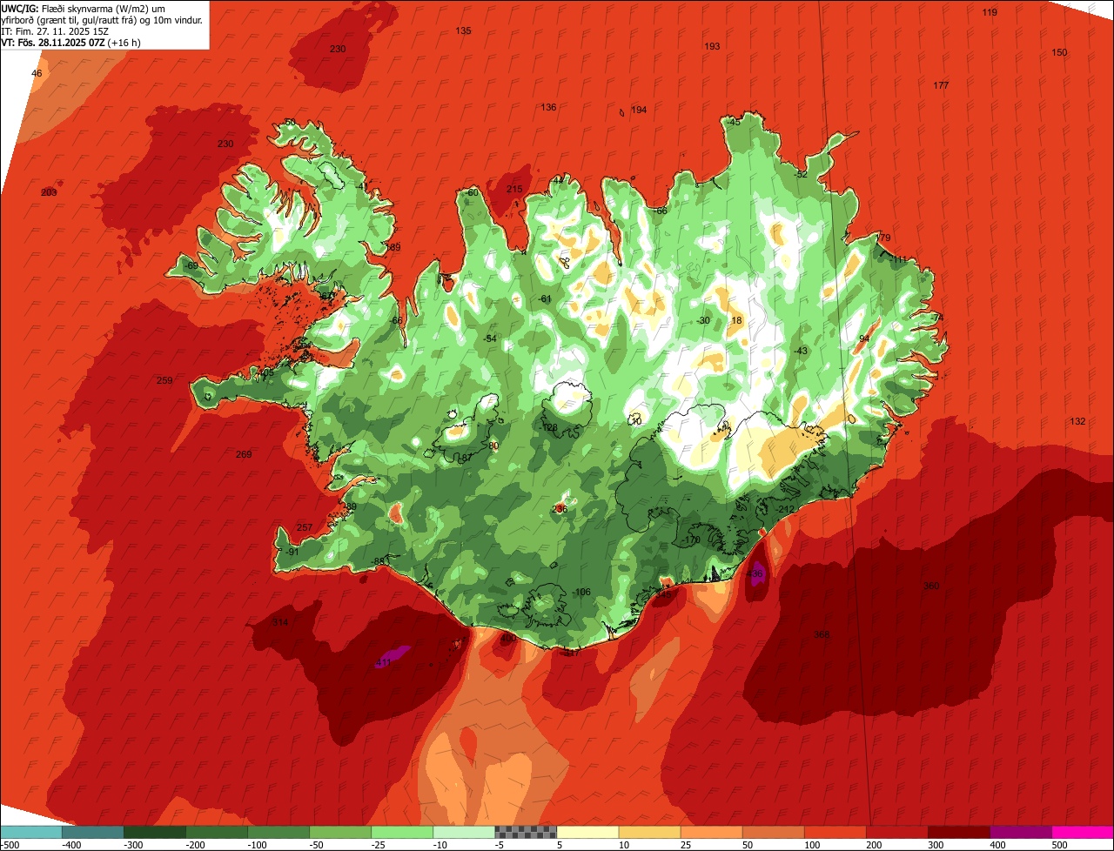Click the value 411 on the purple patch
Screen dimensions: 1114x851
pyautogui.click(x=383, y=662)
